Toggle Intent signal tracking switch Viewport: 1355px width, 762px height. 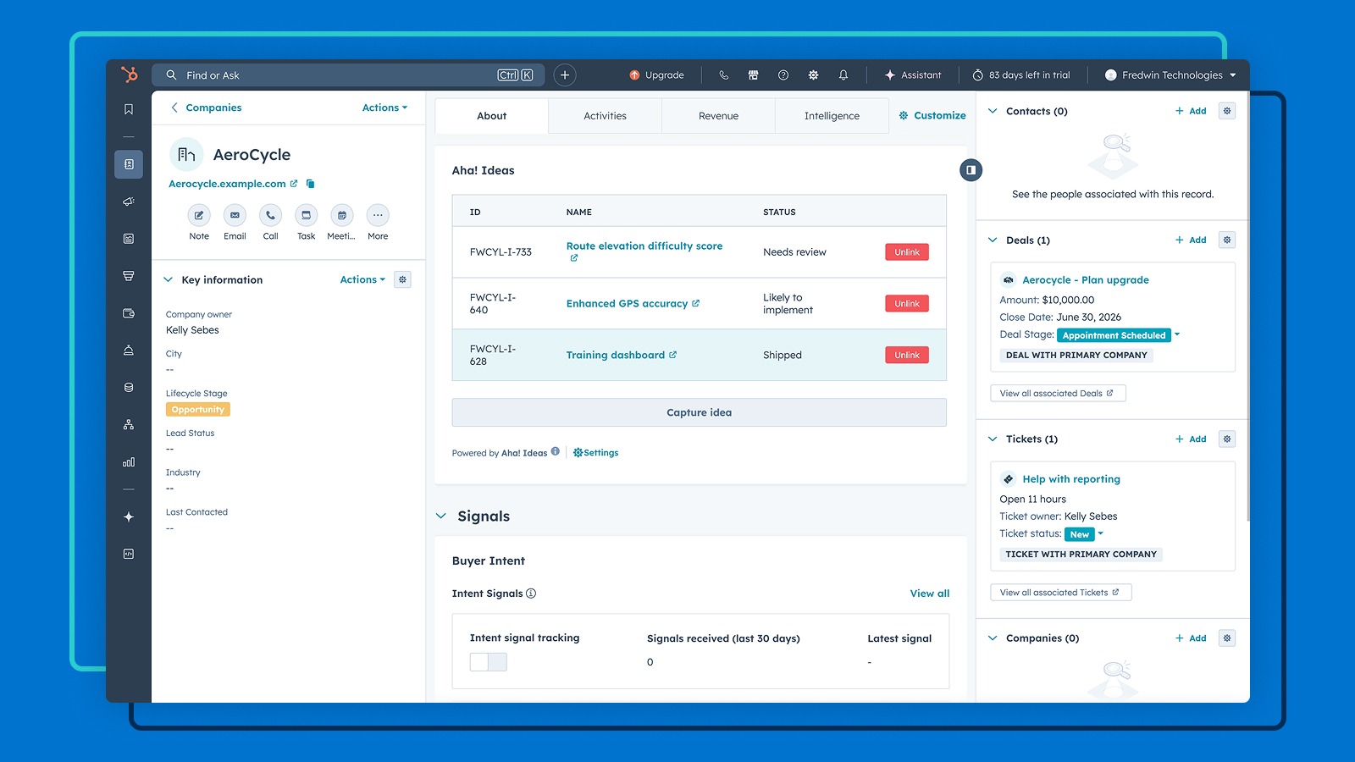click(x=489, y=662)
